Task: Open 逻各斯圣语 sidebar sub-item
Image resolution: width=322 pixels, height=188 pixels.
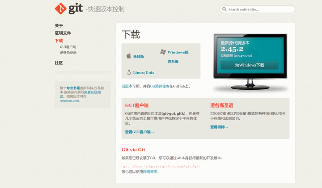Action: pos(68,53)
